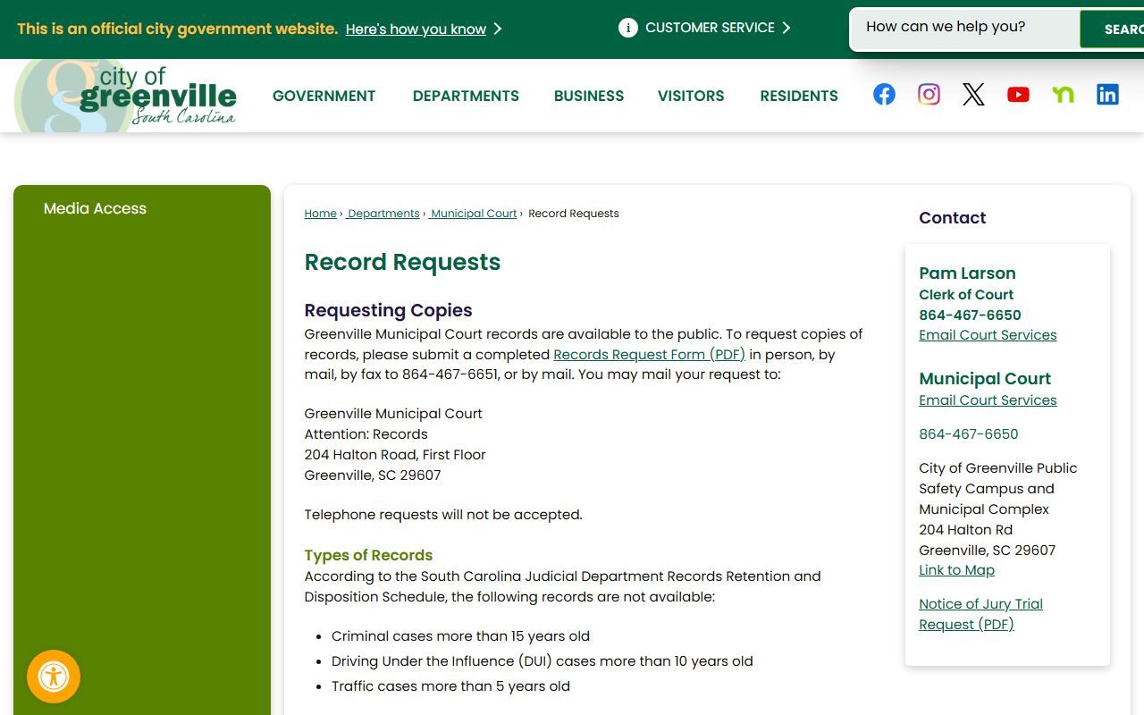Click the current Record Requests breadcrumb text

(x=574, y=214)
